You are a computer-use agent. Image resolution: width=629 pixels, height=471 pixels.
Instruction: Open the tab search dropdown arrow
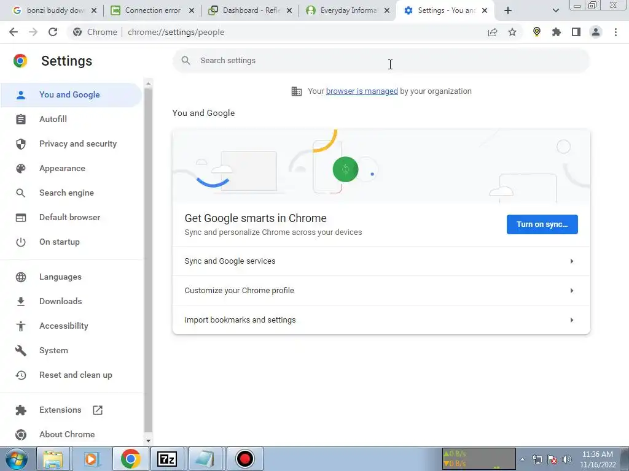pyautogui.click(x=555, y=10)
